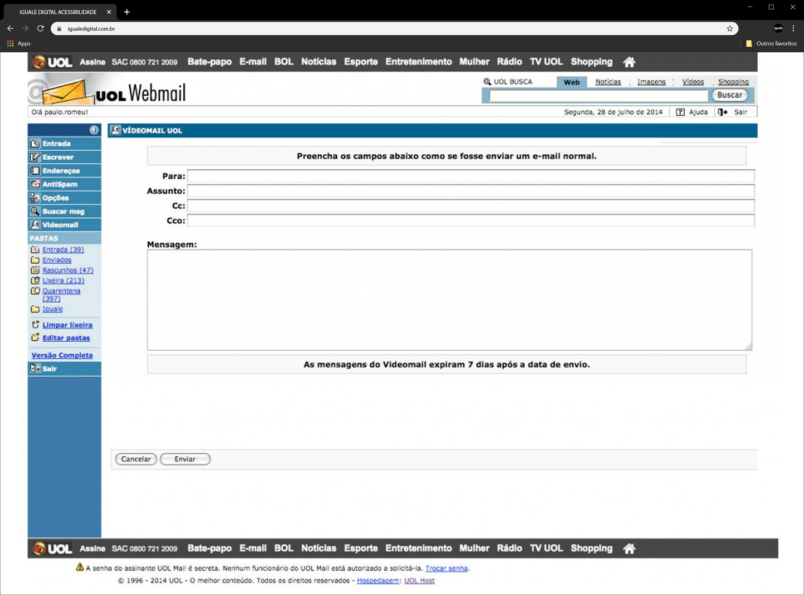Viewport: 804px width, 595px height.
Task: Open TV UOL in top navigation
Action: [546, 62]
